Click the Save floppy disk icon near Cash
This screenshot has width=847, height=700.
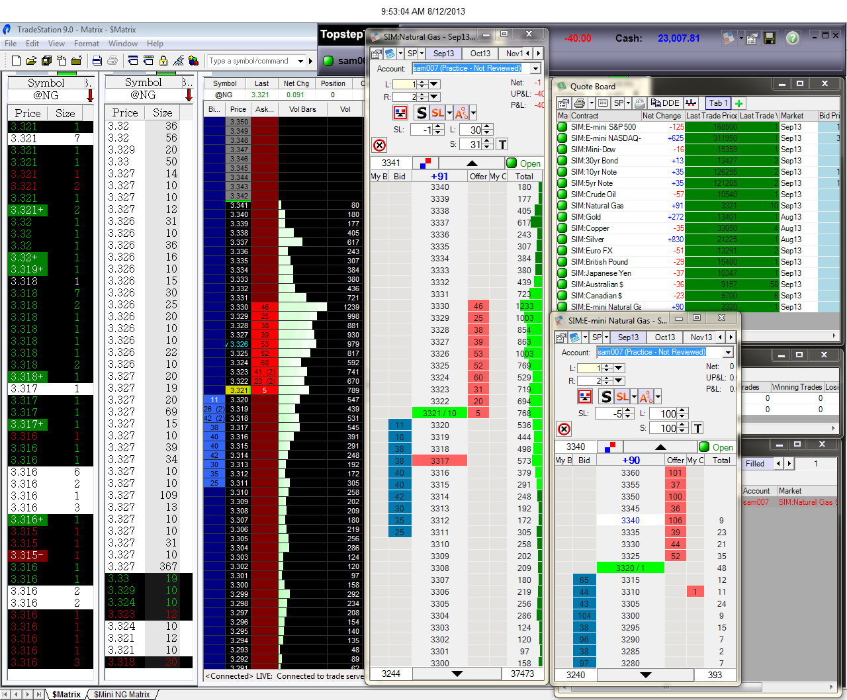[x=770, y=38]
